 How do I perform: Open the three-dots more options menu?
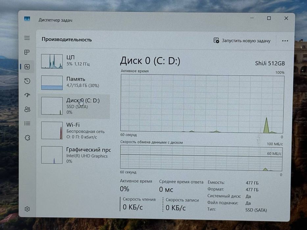click(285, 41)
